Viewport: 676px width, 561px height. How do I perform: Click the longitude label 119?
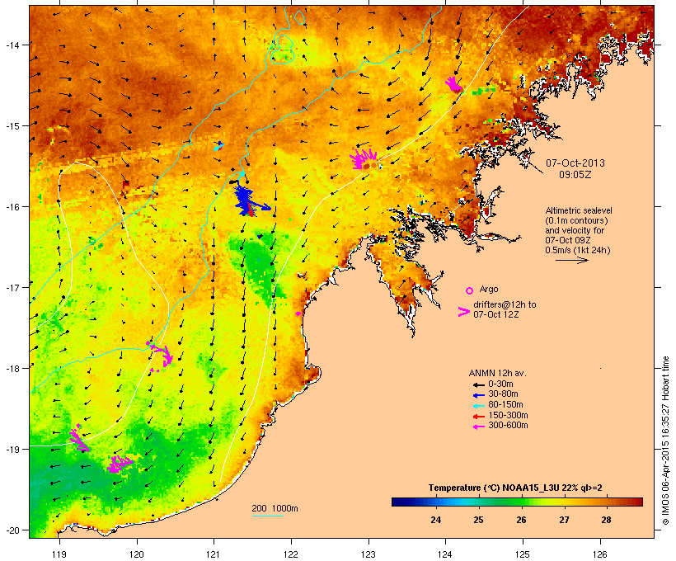(59, 554)
